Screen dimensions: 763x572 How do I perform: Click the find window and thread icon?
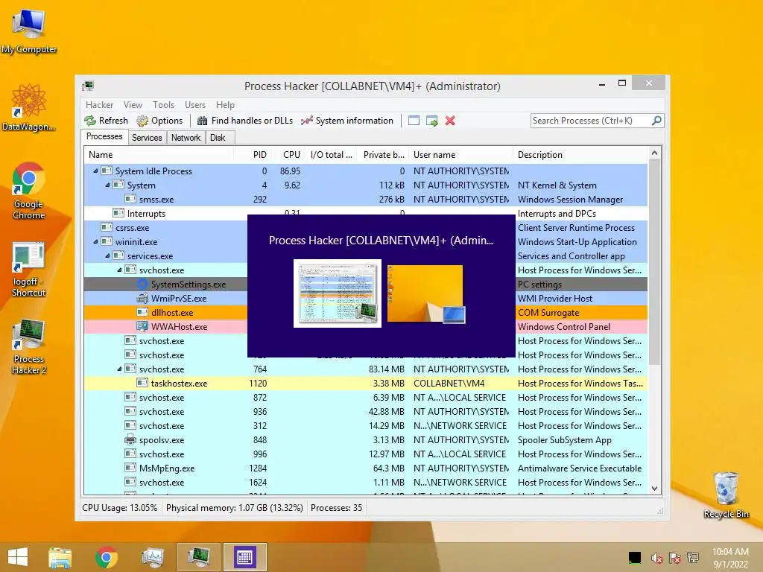click(x=431, y=121)
